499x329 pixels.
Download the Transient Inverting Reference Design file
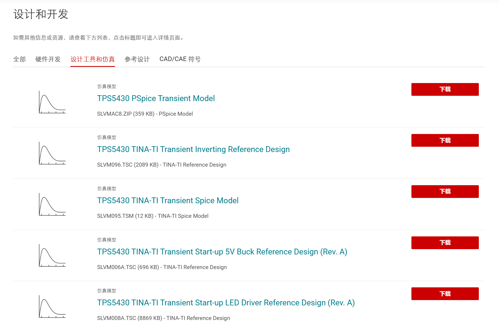tap(445, 140)
